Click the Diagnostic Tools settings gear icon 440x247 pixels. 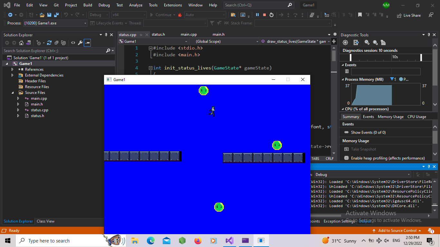coord(345,42)
